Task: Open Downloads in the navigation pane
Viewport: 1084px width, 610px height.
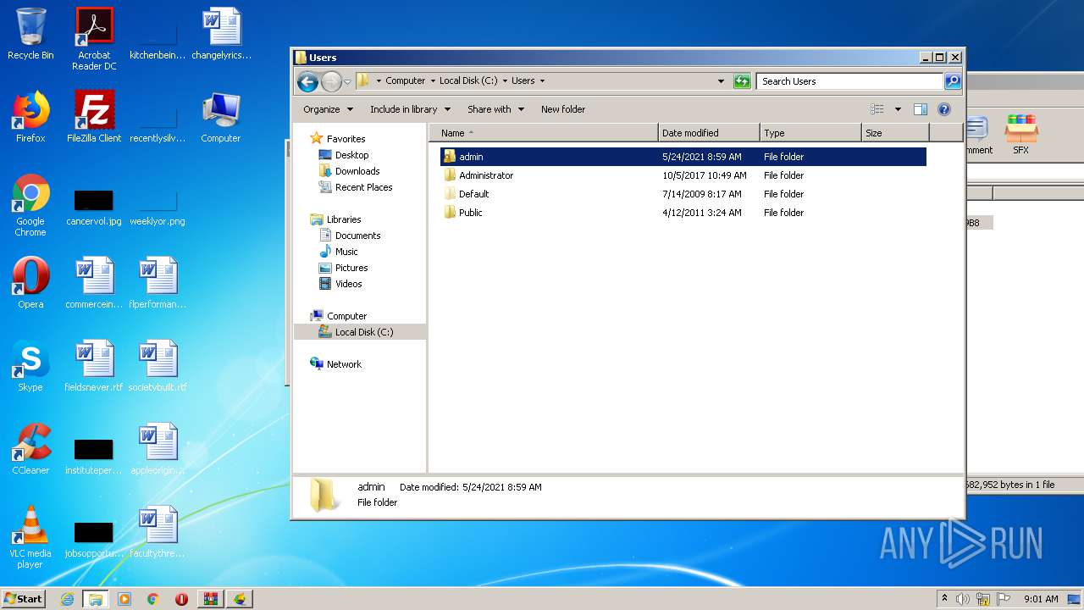Action: (x=349, y=171)
